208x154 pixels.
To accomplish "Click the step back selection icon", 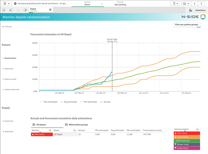I will [11, 10].
